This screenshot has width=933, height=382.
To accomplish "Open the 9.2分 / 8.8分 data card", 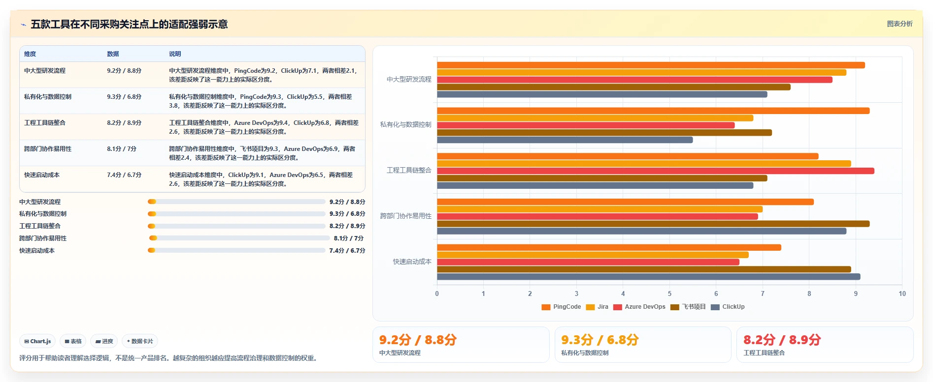I will click(461, 345).
